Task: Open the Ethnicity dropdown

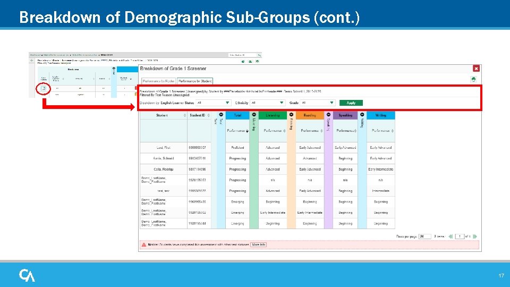Action: coord(267,103)
